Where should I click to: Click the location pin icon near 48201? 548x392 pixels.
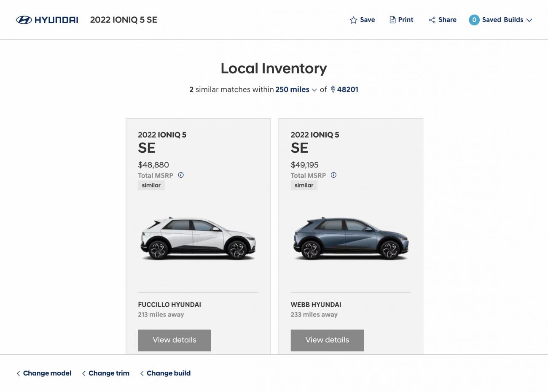point(333,89)
